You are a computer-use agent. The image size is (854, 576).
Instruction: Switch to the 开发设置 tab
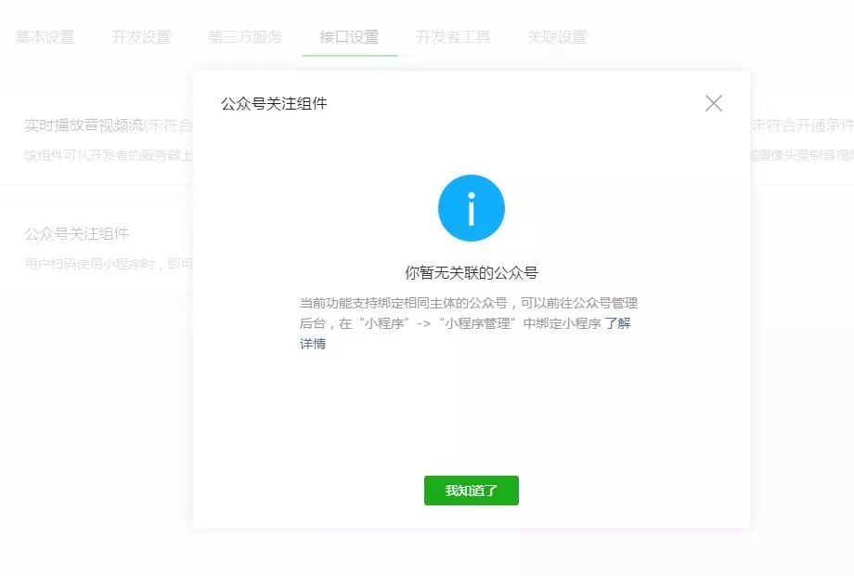tap(141, 37)
